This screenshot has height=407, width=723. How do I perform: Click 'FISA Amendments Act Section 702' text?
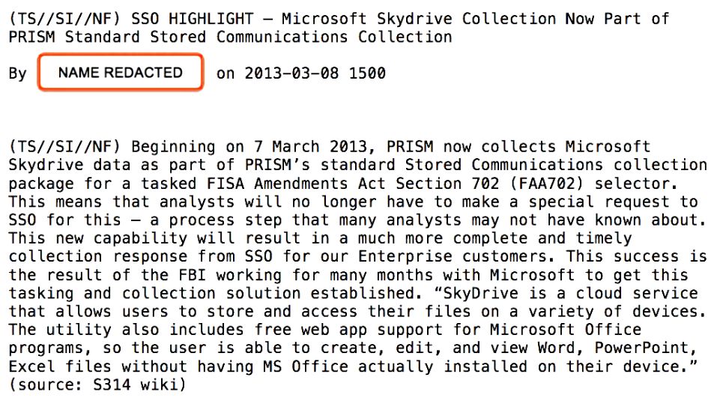[353, 184]
